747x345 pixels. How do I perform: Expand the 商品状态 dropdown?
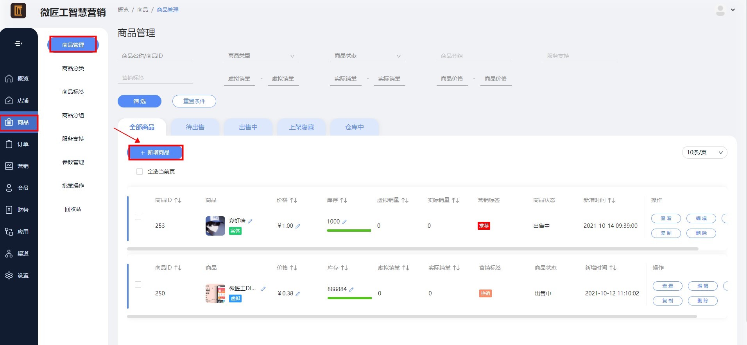pos(368,56)
